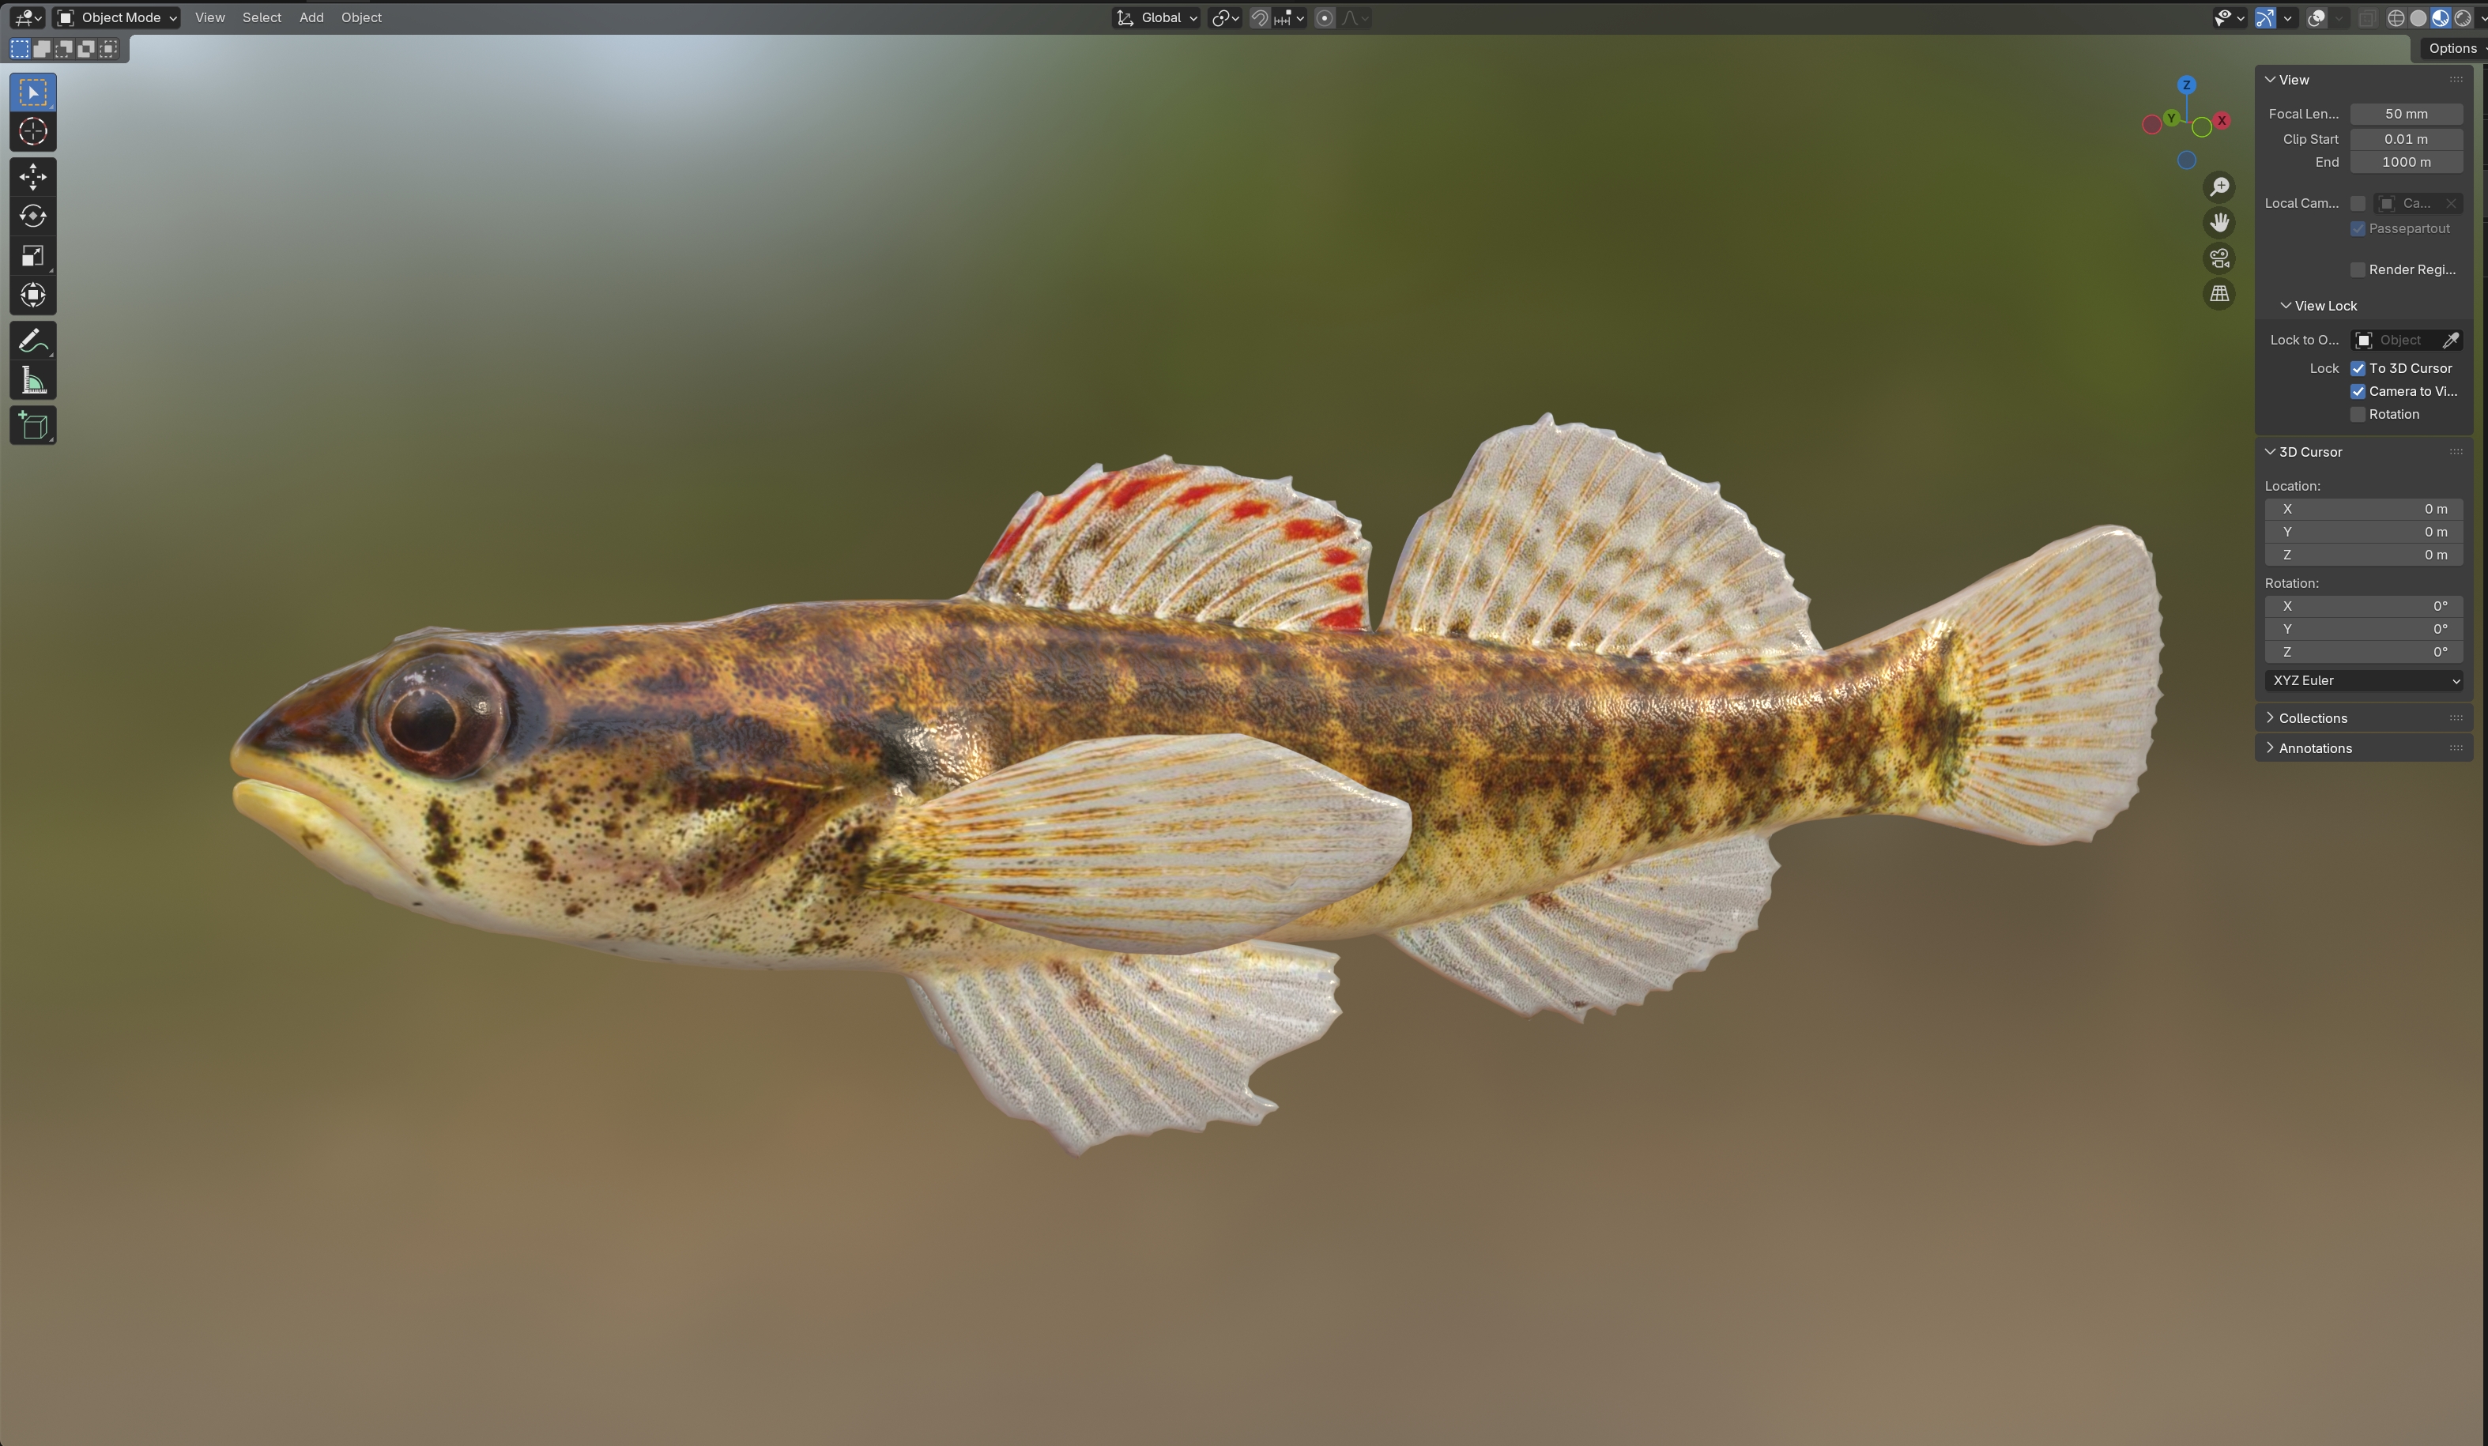Open the Object Mode dropdown

[x=116, y=17]
